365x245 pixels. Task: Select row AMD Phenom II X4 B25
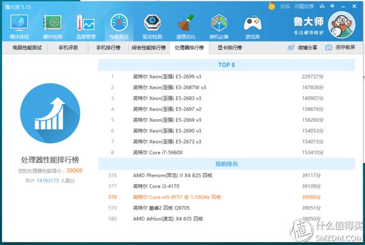coord(226,176)
